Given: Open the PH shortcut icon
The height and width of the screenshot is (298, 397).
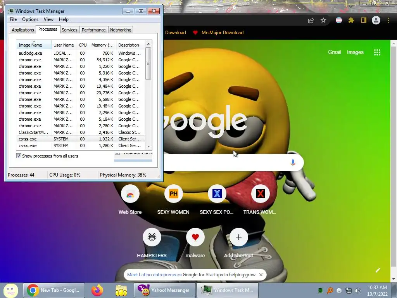Looking at the screenshot, I should pos(173,194).
